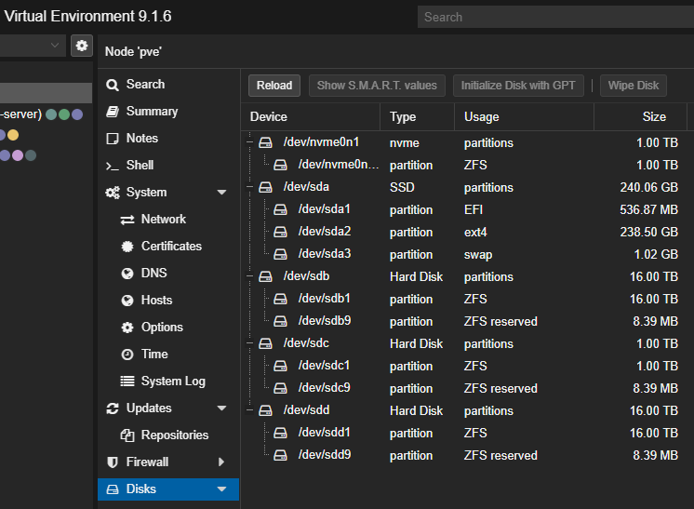
Task: Click the disk icon for /dev/sdd1
Action: click(280, 433)
